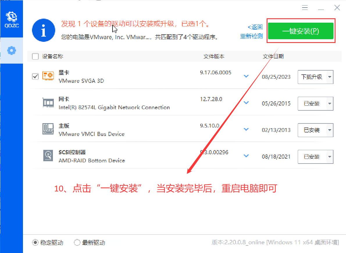
Task: Select the AMD-RAID Bottom Device text
Action: coord(92,160)
